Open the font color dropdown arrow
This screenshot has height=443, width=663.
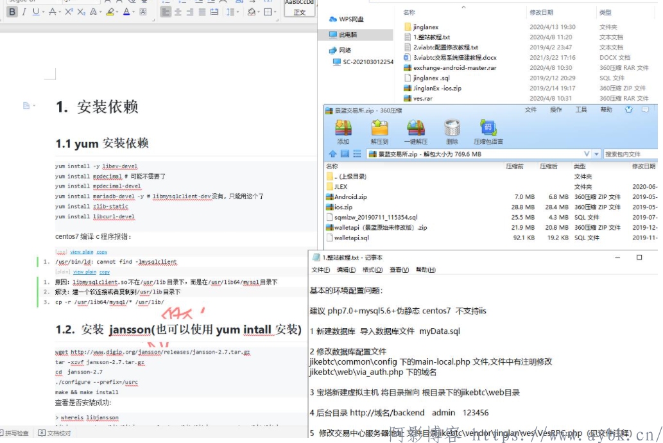133,12
